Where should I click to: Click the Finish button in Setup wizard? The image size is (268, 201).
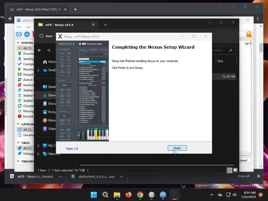click(177, 148)
